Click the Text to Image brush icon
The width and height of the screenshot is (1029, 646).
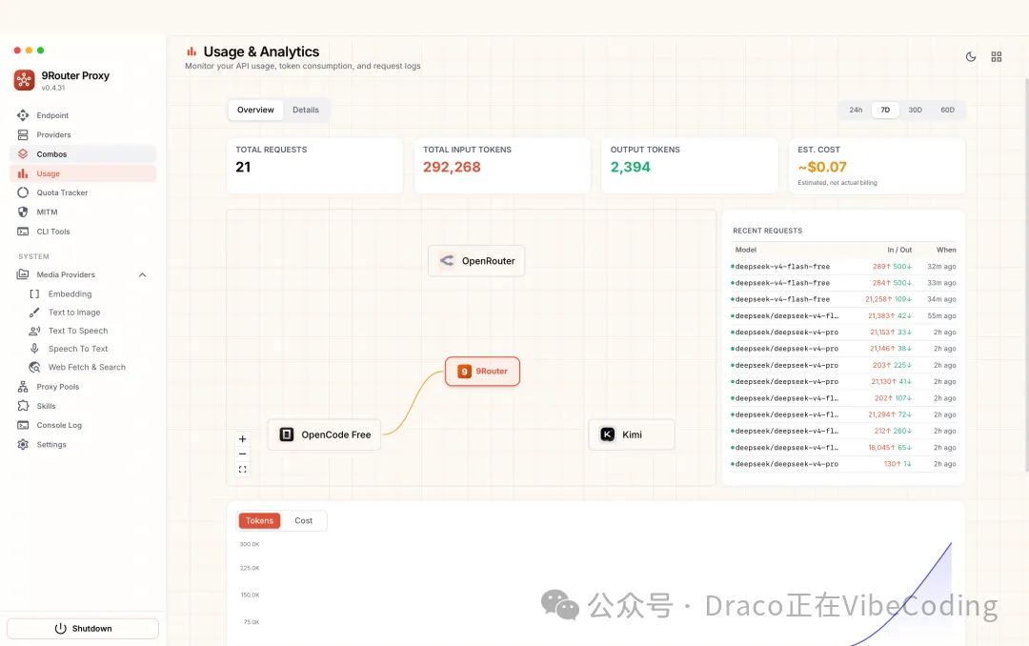tap(35, 313)
